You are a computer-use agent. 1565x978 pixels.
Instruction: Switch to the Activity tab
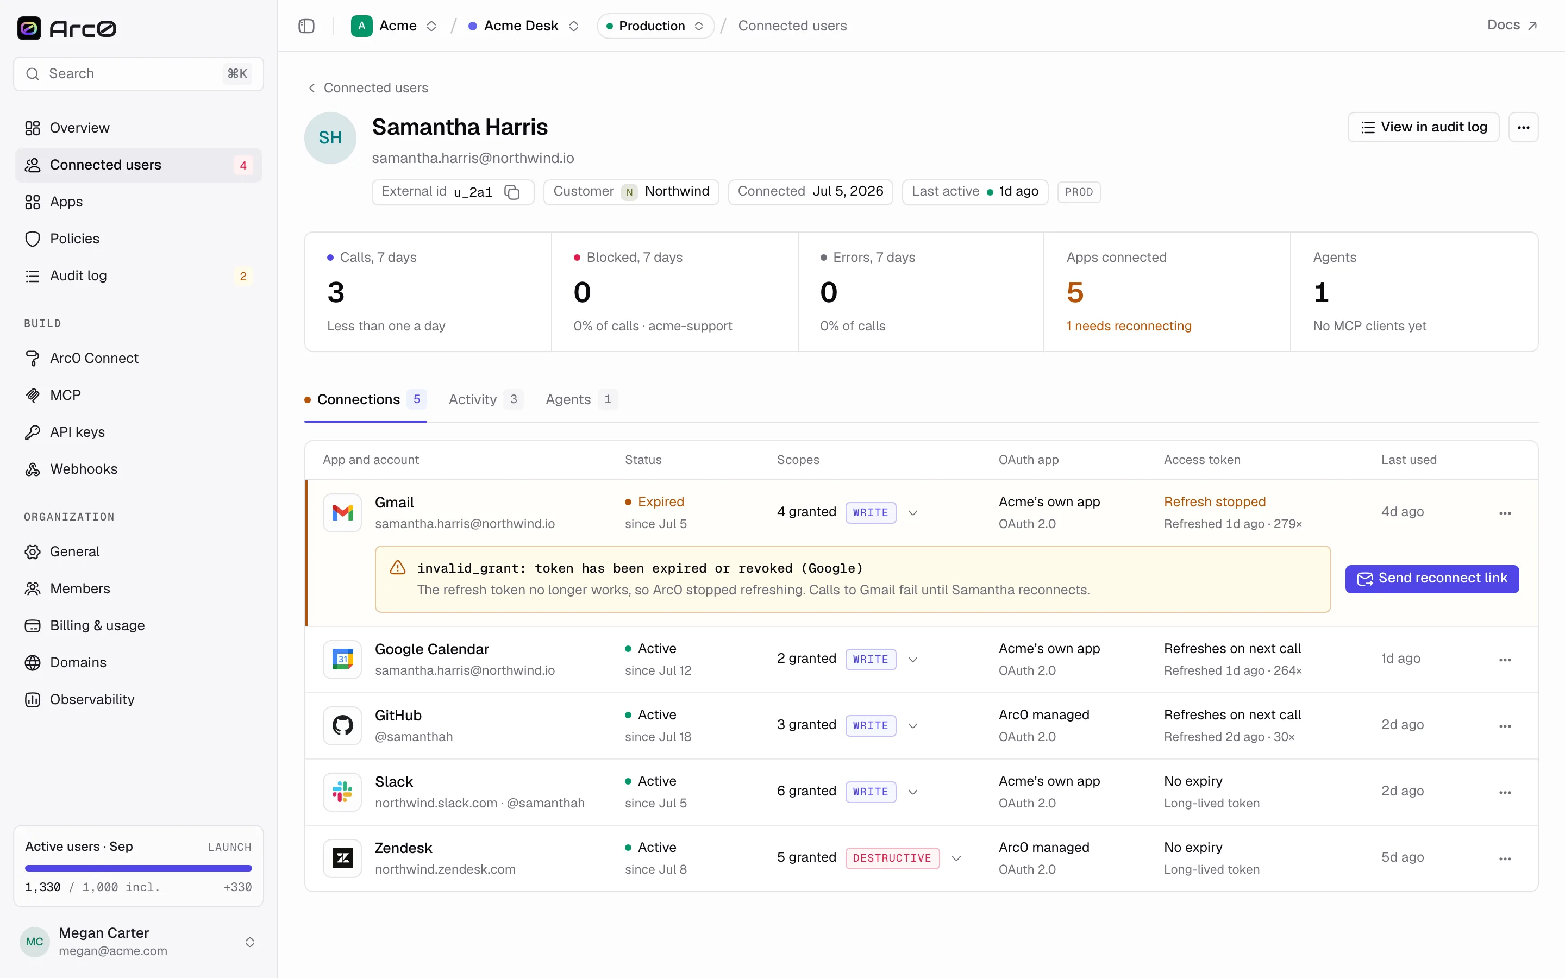485,400
